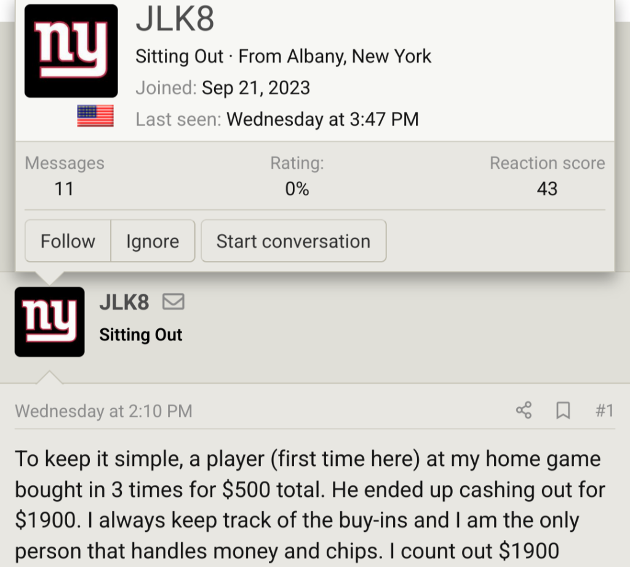Click the American flag icon
The image size is (630, 567).
[95, 116]
